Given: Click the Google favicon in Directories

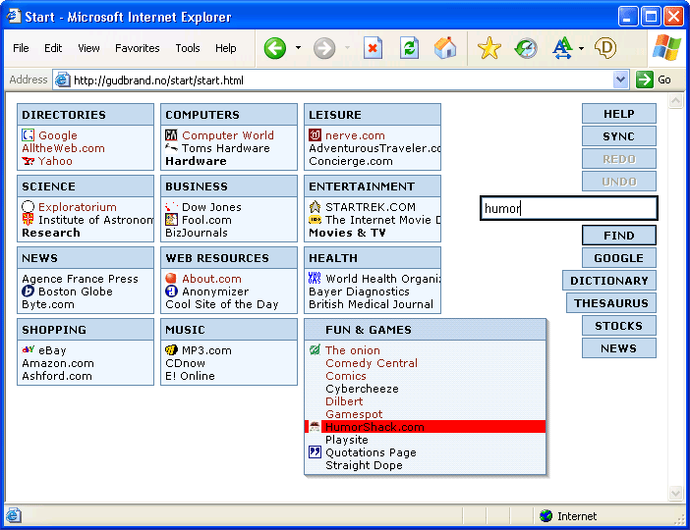Looking at the screenshot, I should (28, 135).
